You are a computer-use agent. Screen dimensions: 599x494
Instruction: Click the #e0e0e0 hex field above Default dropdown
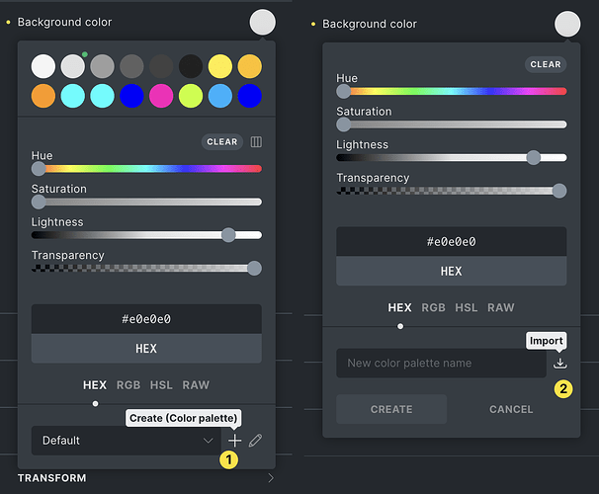click(146, 319)
